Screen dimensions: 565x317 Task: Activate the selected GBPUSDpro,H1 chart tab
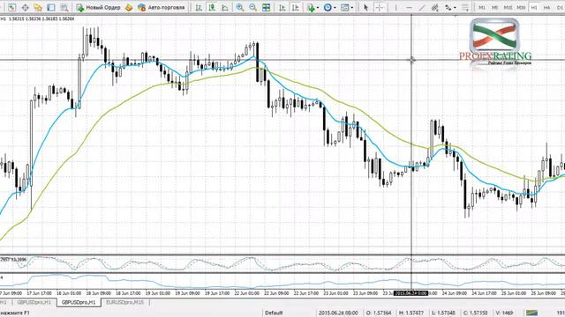[79, 302]
